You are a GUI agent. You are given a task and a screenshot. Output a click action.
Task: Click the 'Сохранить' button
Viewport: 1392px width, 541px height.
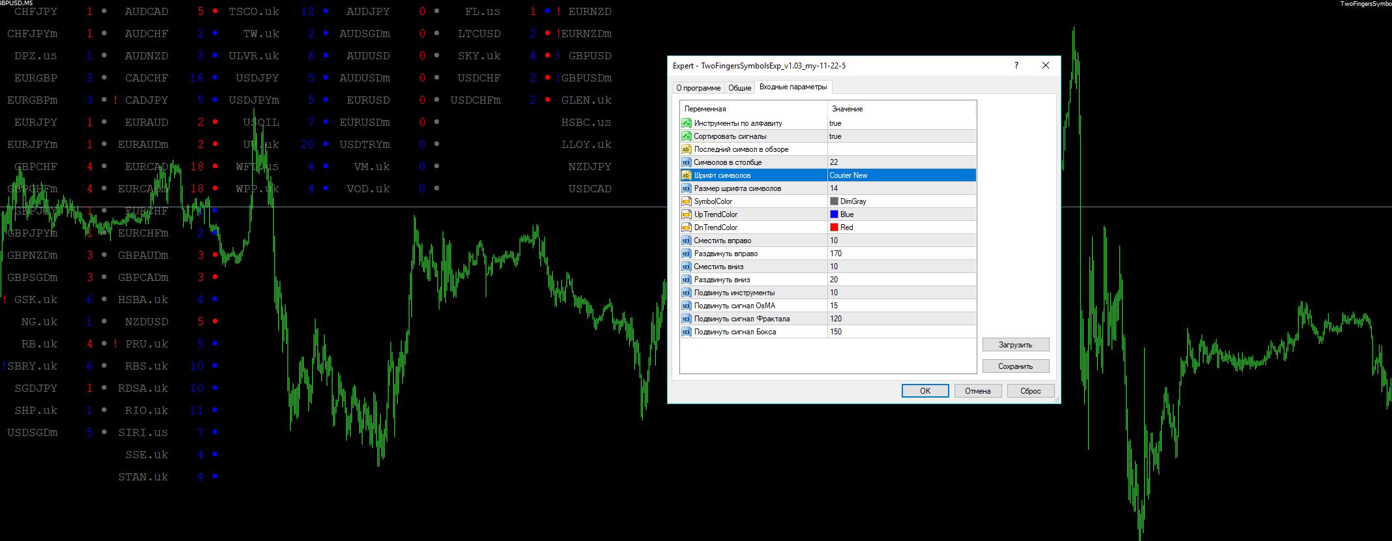[1016, 366]
